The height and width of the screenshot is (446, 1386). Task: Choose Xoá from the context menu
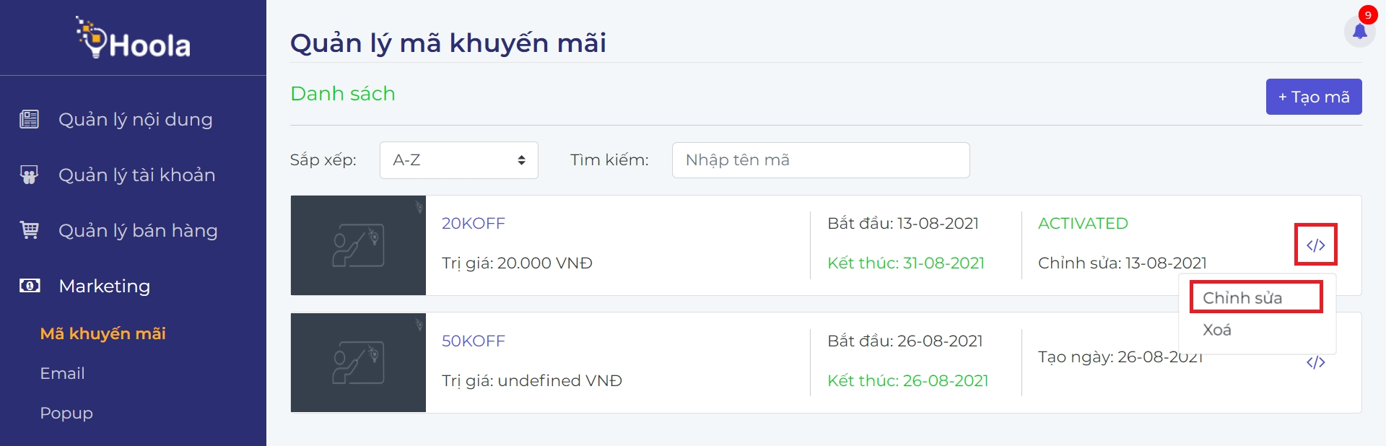1217,330
